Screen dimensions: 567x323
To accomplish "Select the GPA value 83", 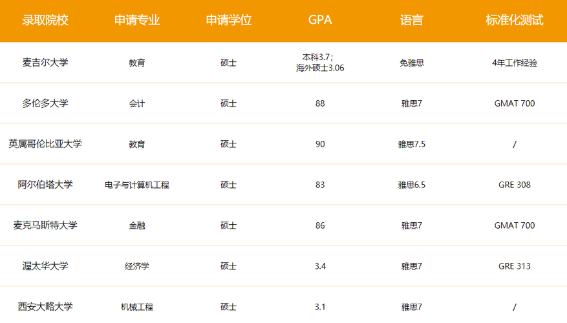I will point(320,185).
